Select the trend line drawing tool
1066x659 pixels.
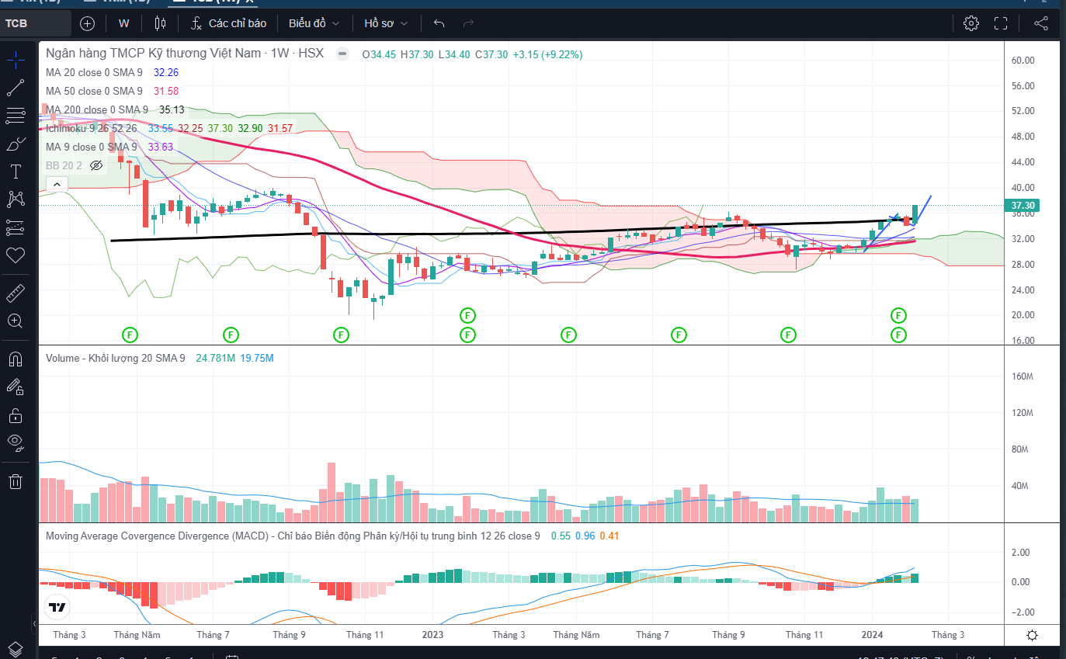click(16, 88)
